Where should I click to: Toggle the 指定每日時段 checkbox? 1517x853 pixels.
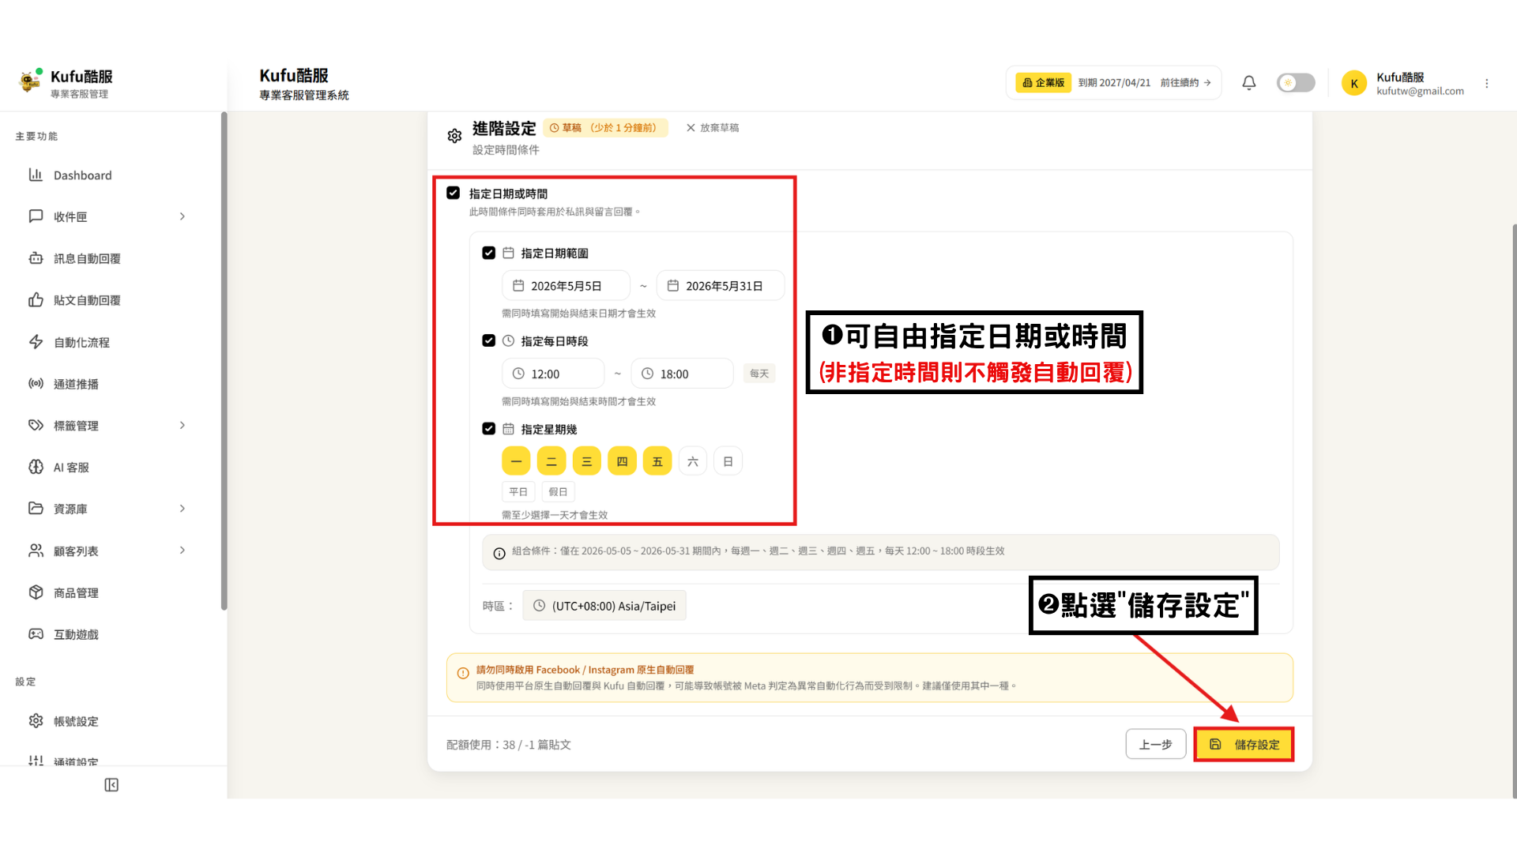[489, 340]
